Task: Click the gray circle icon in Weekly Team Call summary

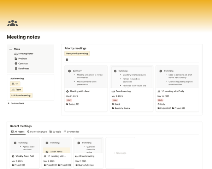Action: [x=15, y=143]
